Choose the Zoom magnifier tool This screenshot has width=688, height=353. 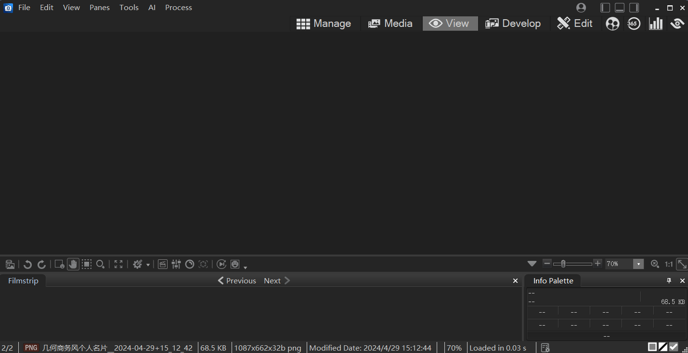100,264
